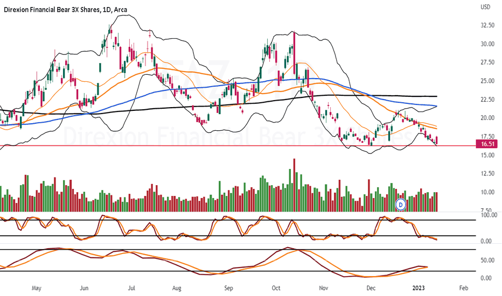Click the last red candlestick at right
This screenshot has width=502, height=296.
tap(436, 140)
